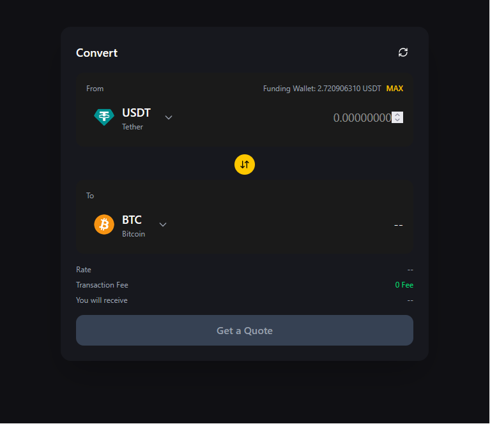Click the Convert heading
Image resolution: width=490 pixels, height=424 pixels.
97,53
